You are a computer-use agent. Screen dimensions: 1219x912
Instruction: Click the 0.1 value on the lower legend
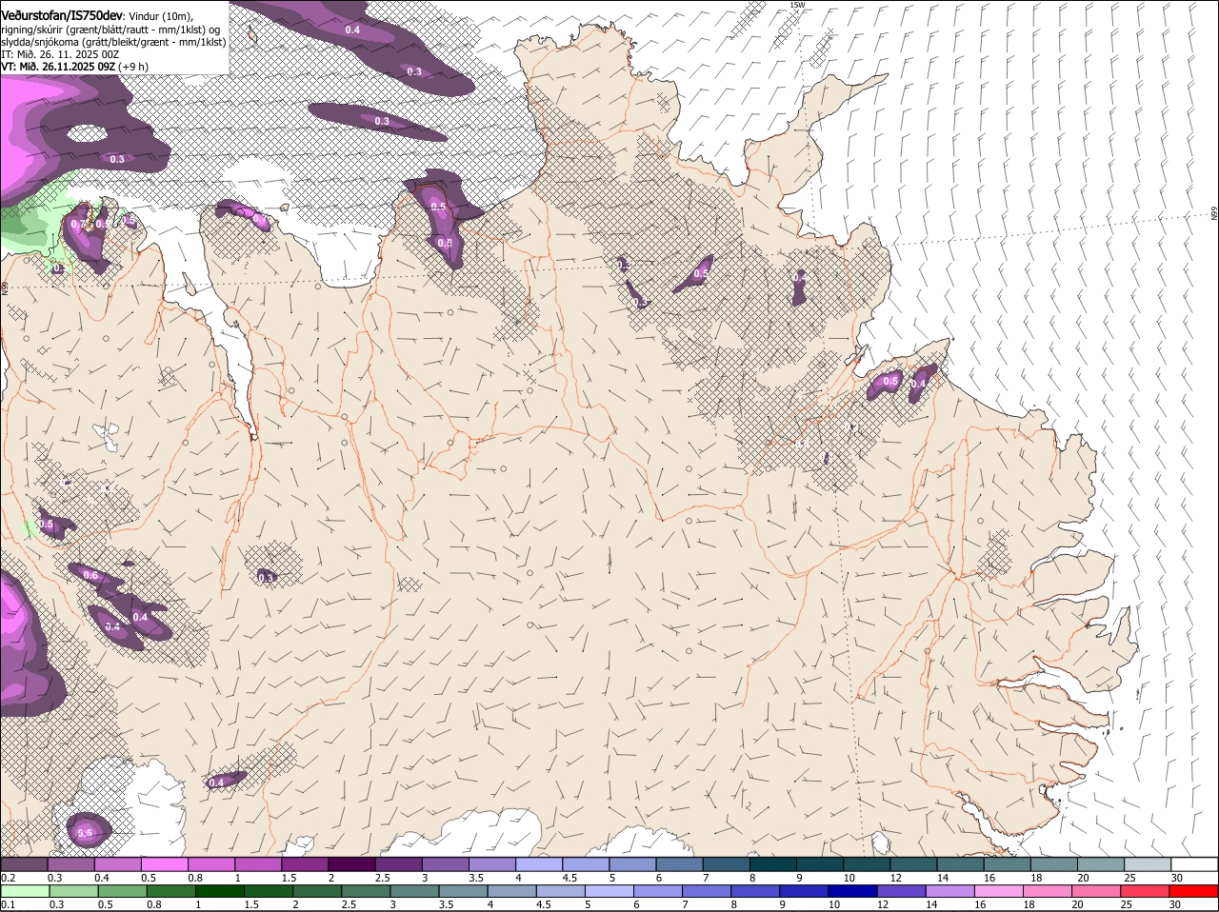click(x=8, y=904)
